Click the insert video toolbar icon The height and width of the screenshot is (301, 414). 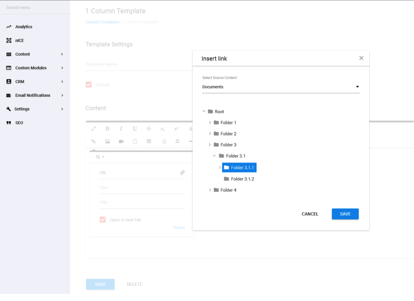121,142
